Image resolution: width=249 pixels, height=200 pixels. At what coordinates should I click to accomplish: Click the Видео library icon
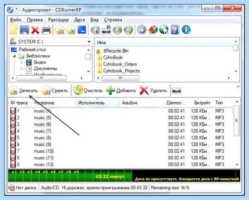tap(29, 62)
